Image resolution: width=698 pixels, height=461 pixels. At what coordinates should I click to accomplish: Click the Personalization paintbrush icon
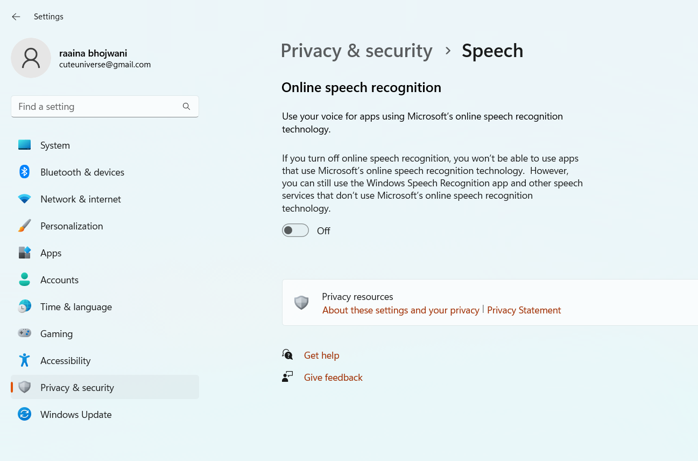point(24,226)
